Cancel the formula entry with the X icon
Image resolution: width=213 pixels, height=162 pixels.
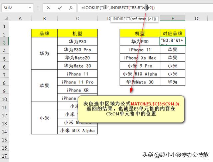[48, 8]
